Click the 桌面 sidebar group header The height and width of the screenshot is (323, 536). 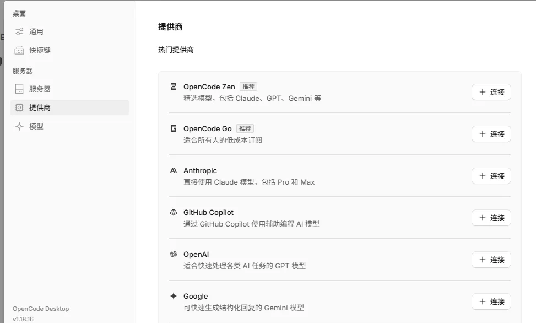(x=19, y=14)
